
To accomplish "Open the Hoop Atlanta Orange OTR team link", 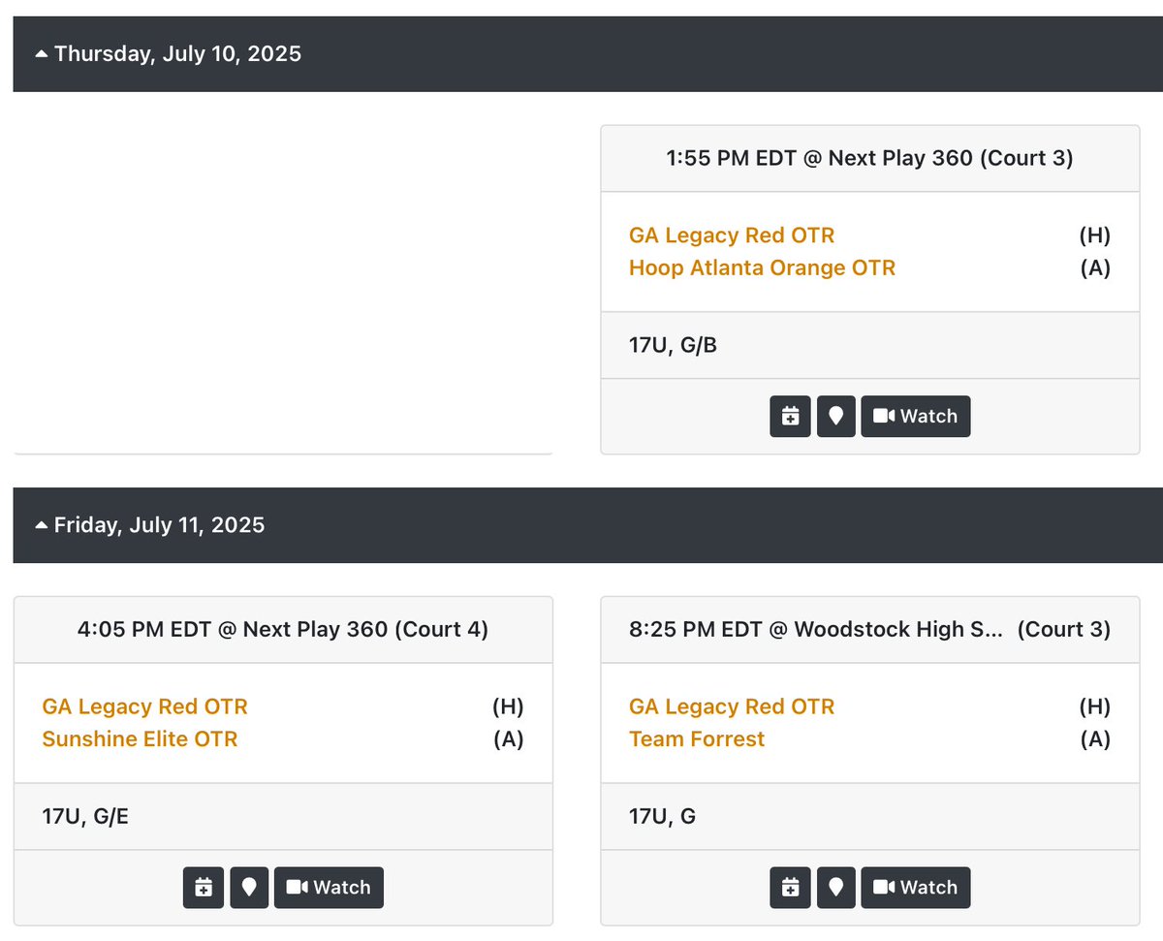I will tap(762, 267).
